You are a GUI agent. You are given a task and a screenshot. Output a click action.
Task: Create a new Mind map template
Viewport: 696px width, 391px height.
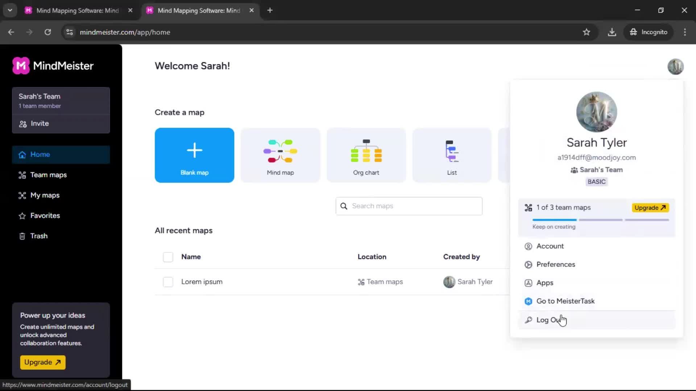(280, 155)
